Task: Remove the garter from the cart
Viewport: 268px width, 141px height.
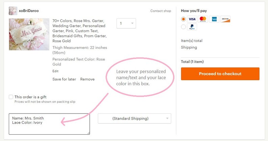Action: coord(87,79)
